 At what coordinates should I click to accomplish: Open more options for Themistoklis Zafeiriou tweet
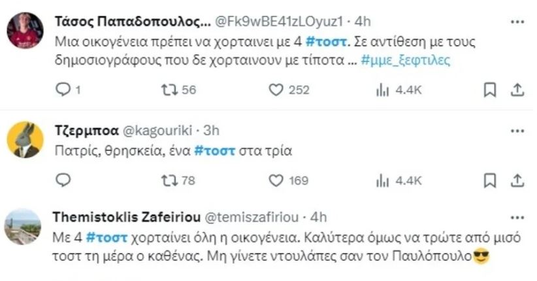(x=517, y=218)
